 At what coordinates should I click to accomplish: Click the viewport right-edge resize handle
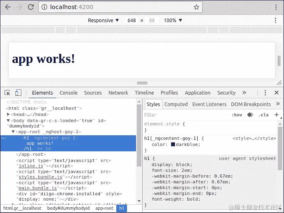coord(279,61)
